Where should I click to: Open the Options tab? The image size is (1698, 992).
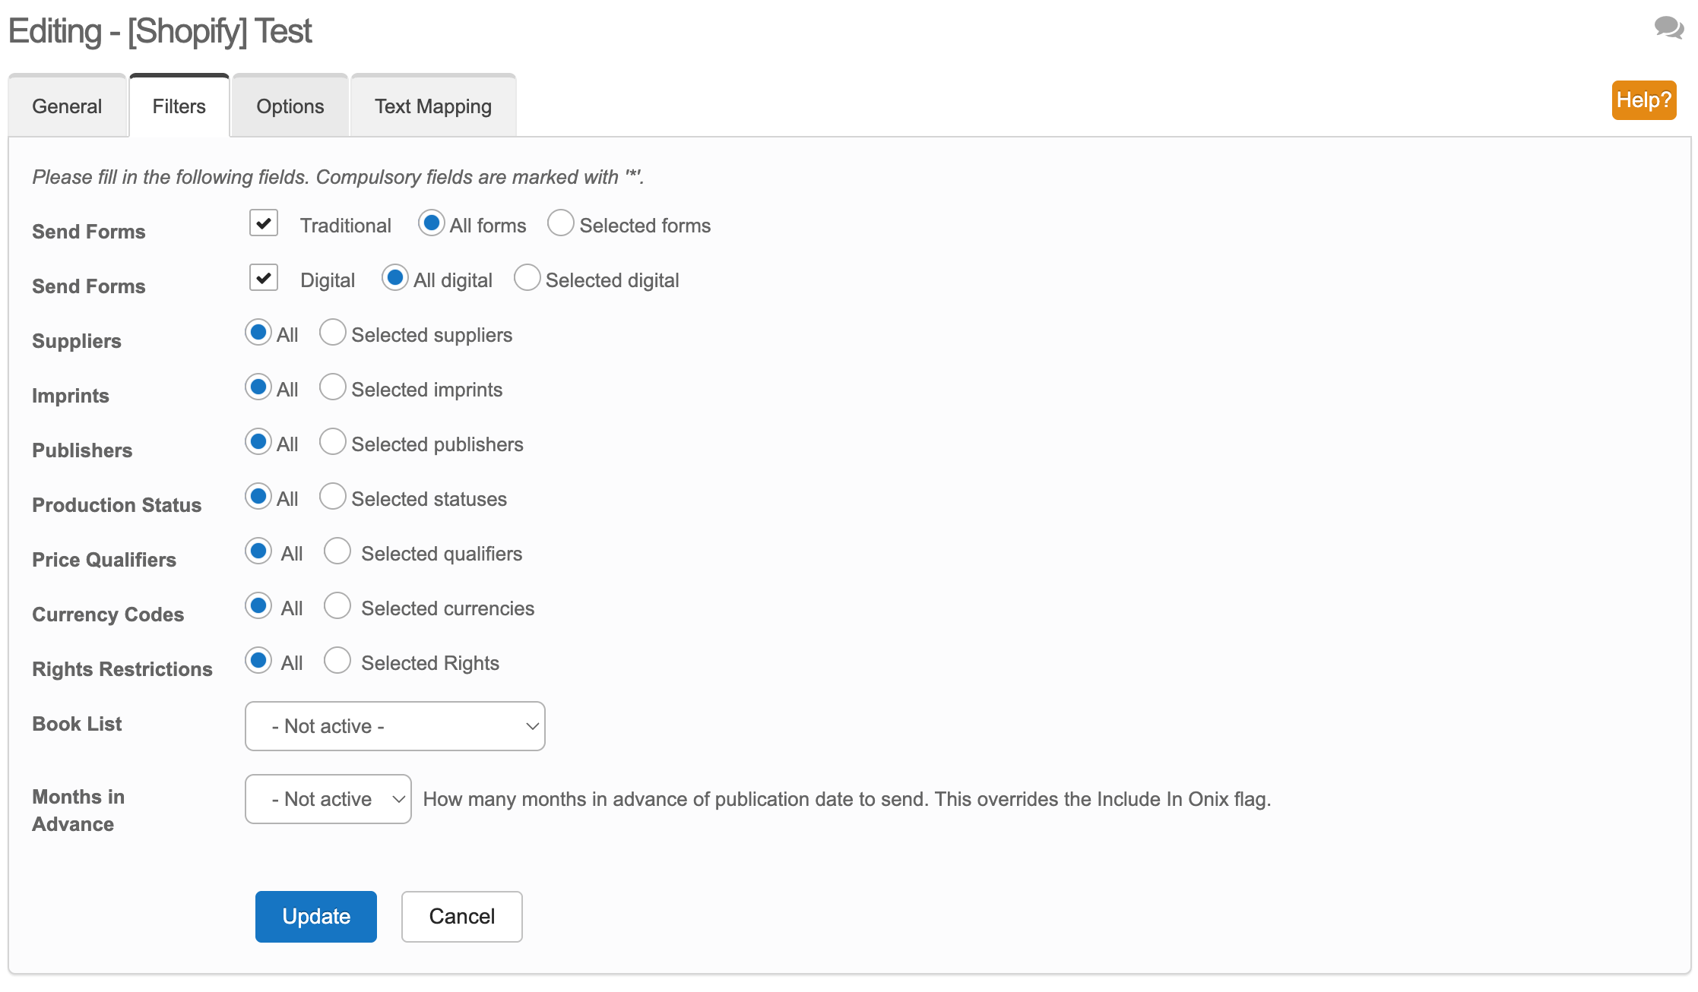pos(290,106)
